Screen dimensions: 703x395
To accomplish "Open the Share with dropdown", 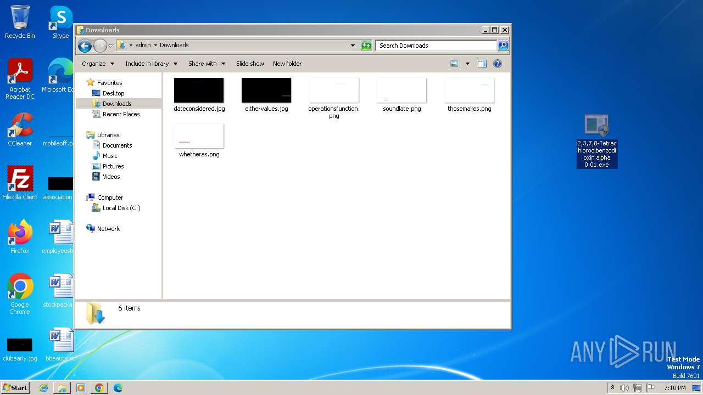I will click(x=207, y=64).
